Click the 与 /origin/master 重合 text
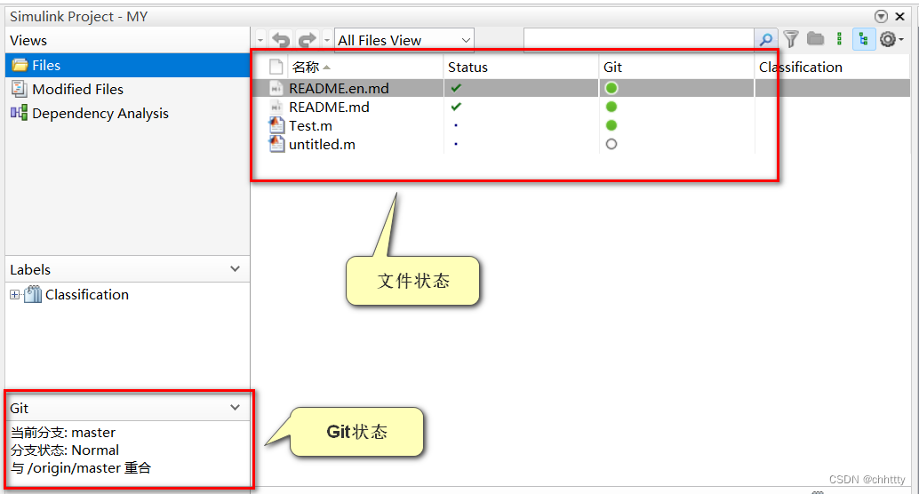This screenshot has width=919, height=494. point(81,468)
